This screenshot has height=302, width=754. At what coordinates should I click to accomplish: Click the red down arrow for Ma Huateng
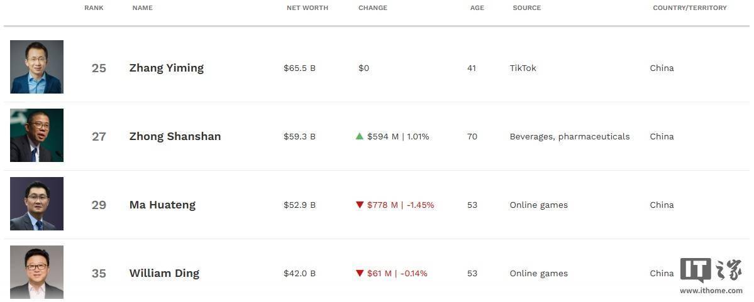[359, 205]
